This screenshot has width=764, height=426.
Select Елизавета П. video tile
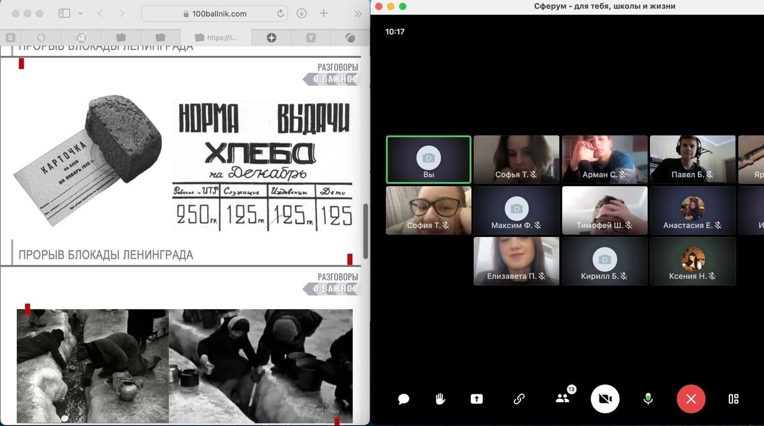516,261
